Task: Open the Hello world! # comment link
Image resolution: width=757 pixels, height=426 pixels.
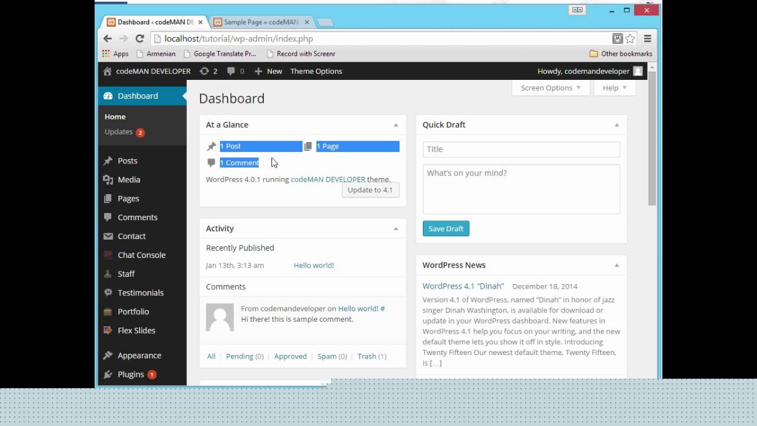Action: (361, 308)
